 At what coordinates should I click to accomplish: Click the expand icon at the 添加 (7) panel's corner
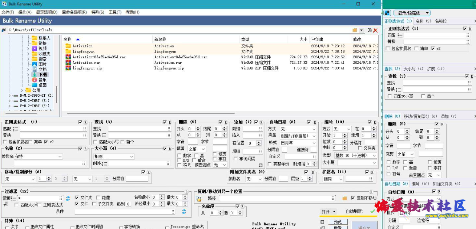click(261, 165)
